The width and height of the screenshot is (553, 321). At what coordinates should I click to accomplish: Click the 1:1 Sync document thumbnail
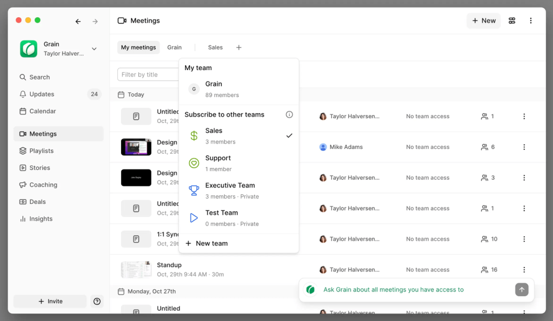[x=136, y=239]
